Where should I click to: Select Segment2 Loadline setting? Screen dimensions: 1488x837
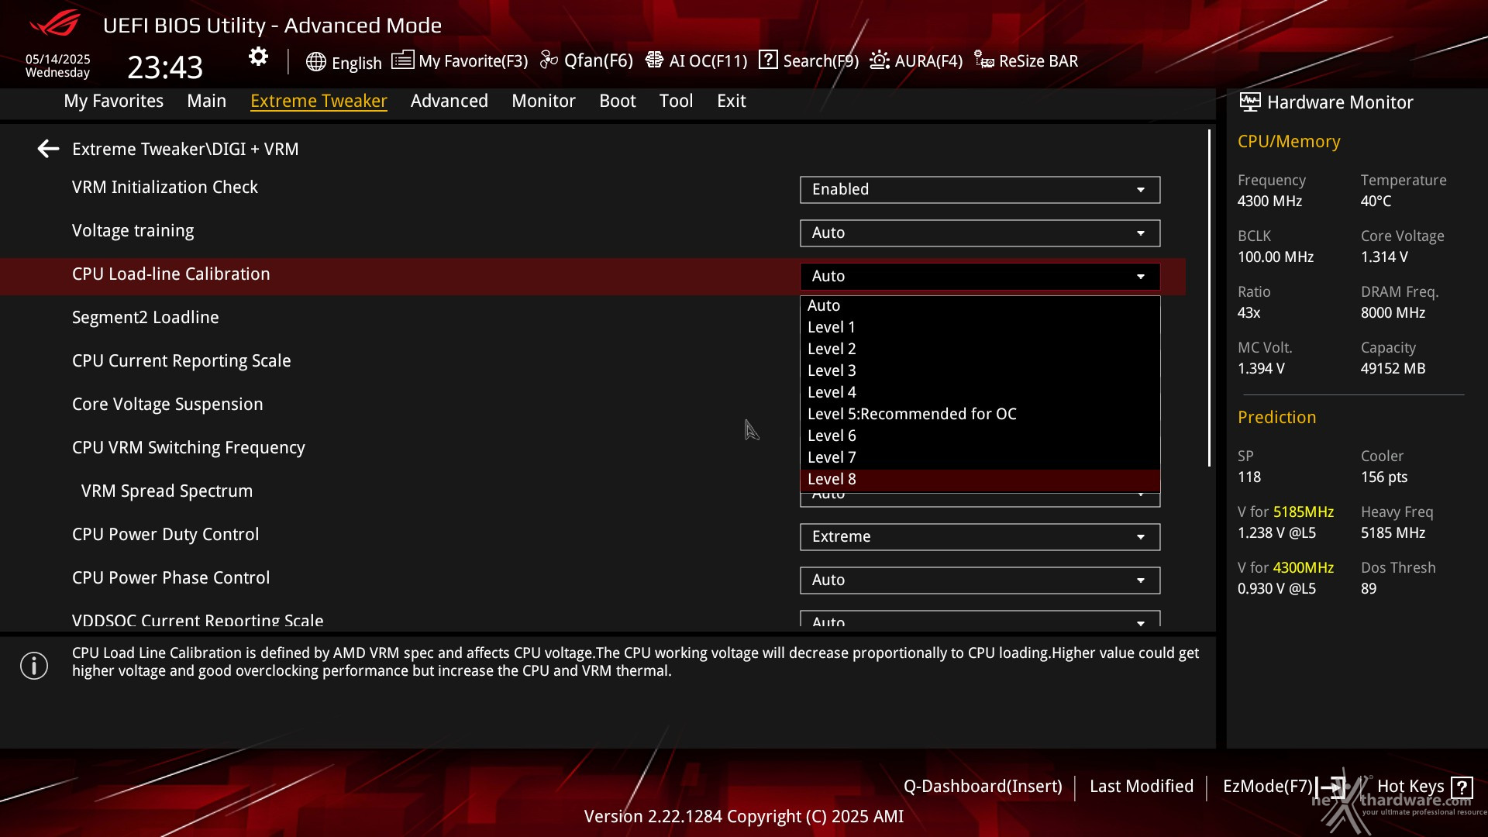click(x=146, y=318)
